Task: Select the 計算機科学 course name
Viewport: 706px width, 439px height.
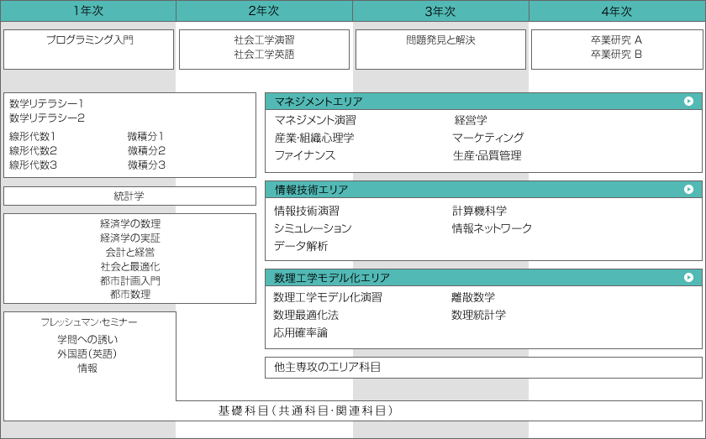Action: click(479, 211)
